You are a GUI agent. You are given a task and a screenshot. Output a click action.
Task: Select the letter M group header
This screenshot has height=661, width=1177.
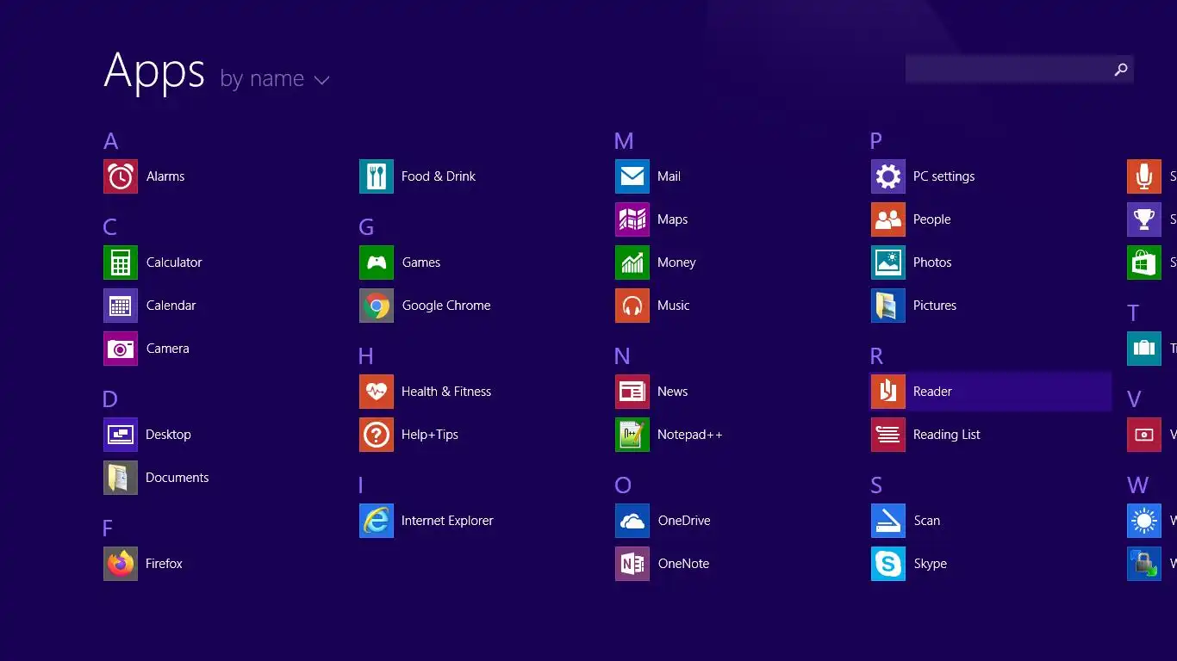(625, 141)
